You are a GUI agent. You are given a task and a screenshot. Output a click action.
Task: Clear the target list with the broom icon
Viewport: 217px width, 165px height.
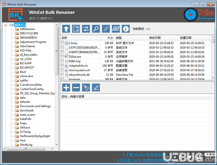pyautogui.click(x=86, y=88)
